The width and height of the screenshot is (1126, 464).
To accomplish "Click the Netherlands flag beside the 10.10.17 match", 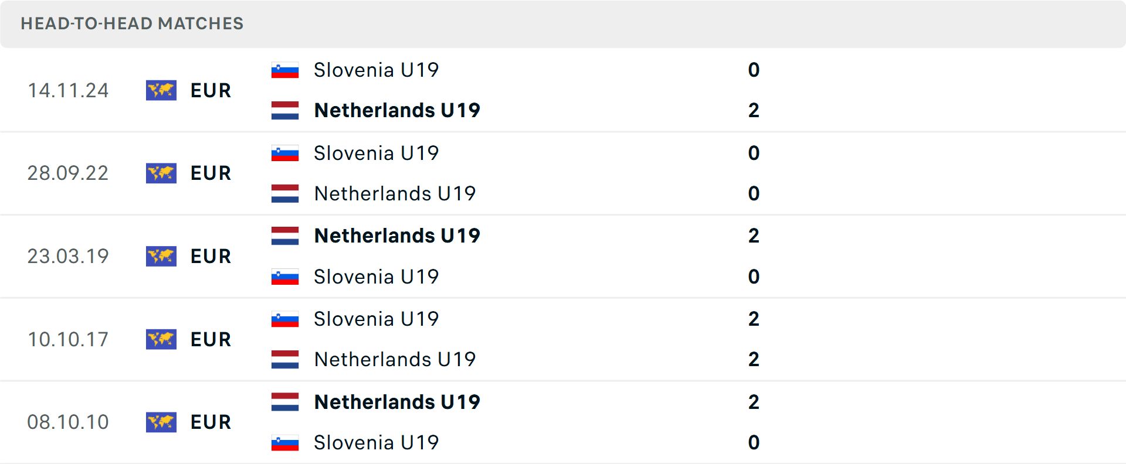I will tap(284, 359).
